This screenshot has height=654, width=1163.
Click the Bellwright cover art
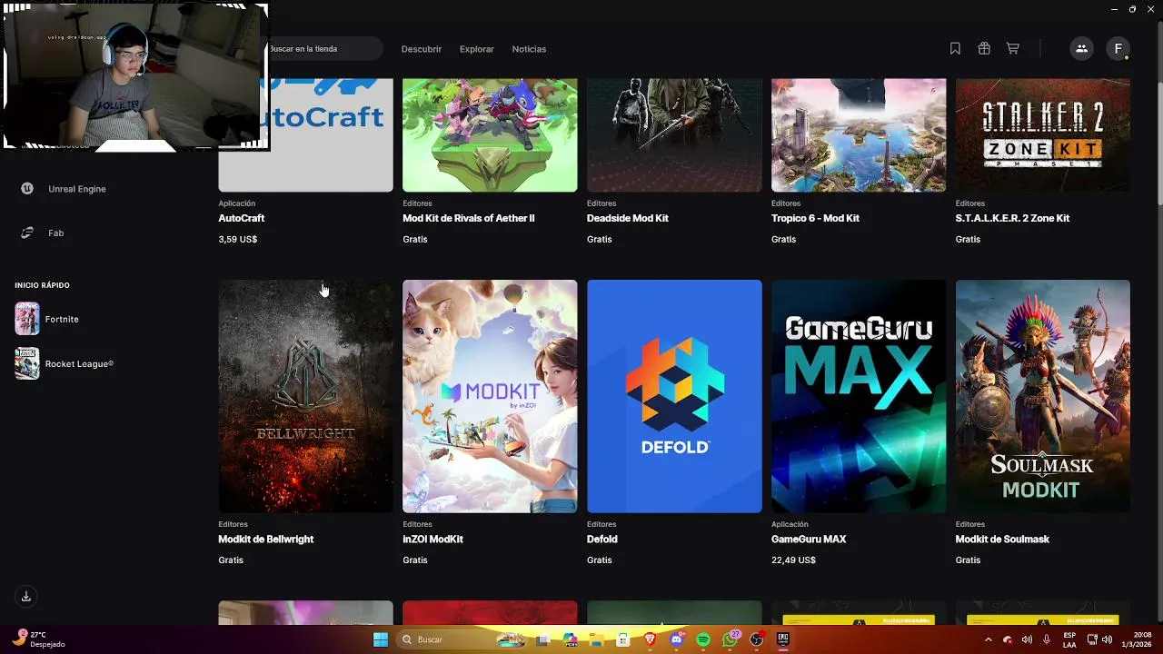click(x=305, y=396)
